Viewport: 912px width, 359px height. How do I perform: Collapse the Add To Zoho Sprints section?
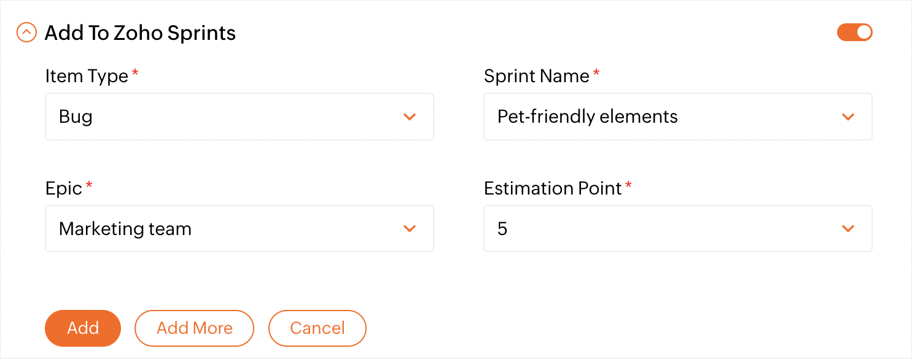coord(26,33)
